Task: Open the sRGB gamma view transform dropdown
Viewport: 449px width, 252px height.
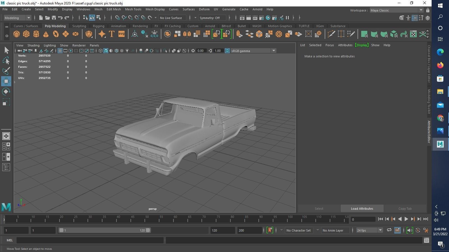Action: click(253, 51)
